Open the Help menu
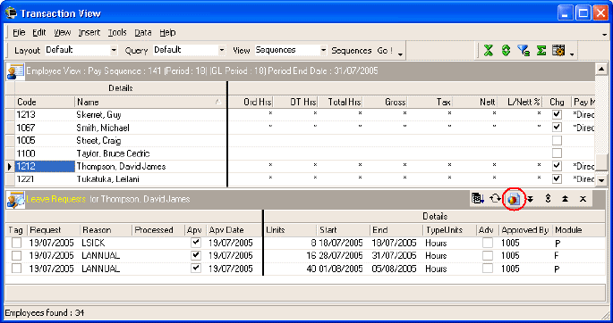 point(167,32)
